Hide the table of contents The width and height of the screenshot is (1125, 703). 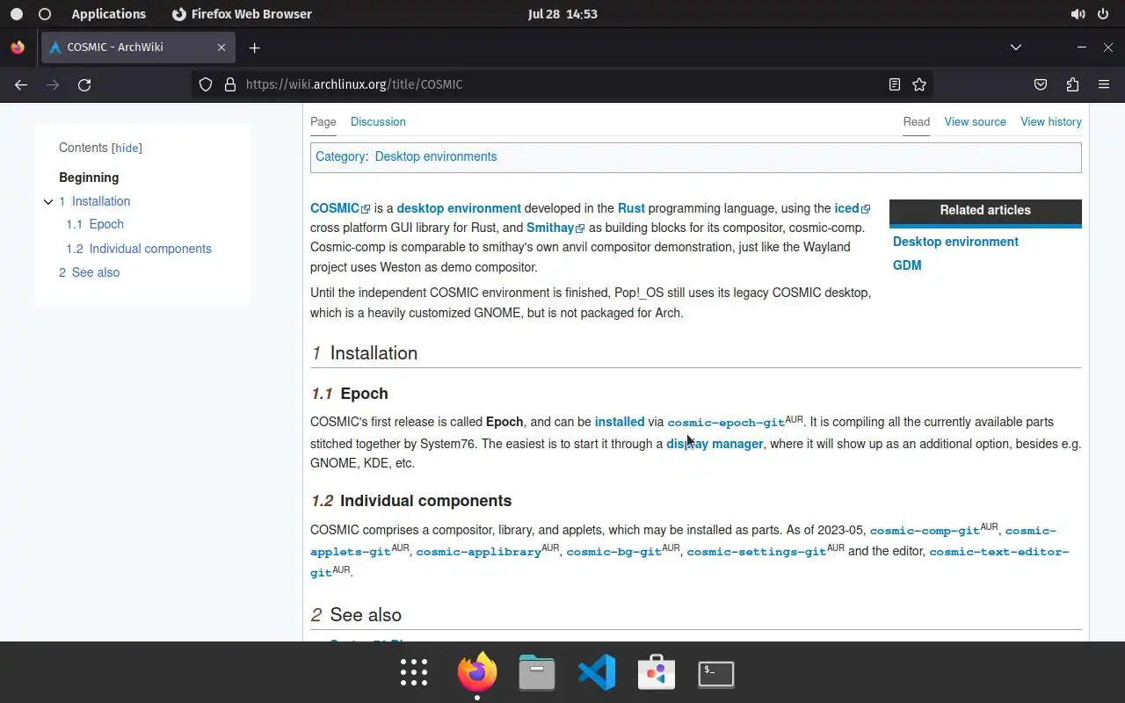click(127, 149)
